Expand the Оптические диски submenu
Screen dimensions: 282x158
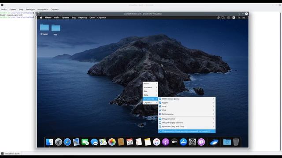click(187, 99)
